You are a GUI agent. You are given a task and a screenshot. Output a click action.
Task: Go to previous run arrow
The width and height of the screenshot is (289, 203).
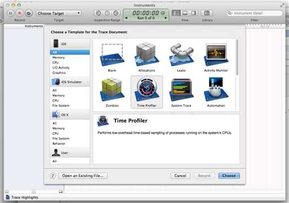tap(126, 18)
